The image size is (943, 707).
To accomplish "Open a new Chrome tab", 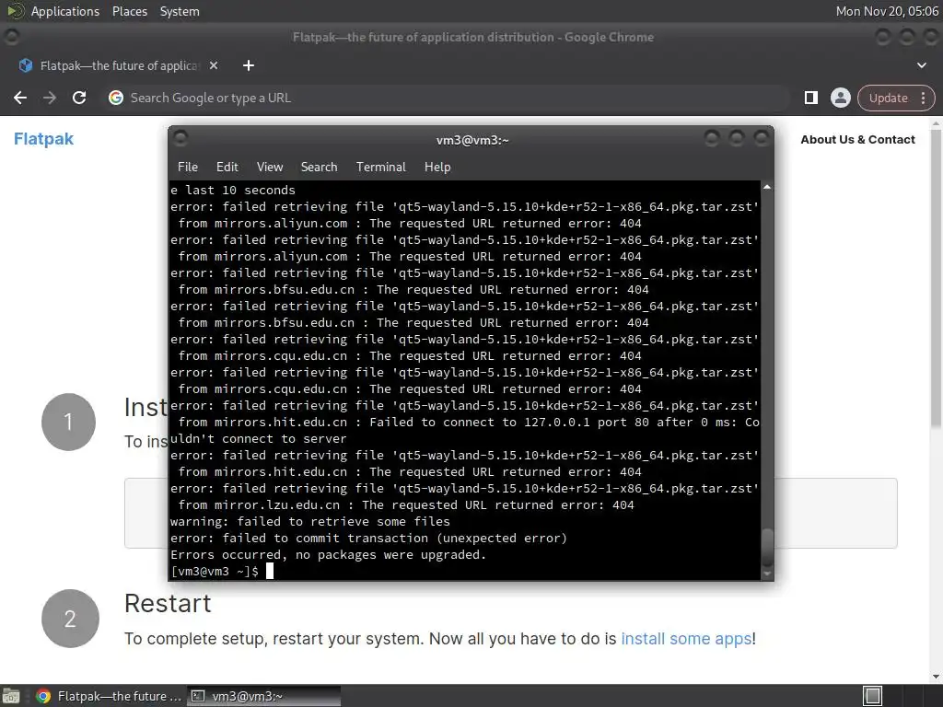I will click(249, 65).
